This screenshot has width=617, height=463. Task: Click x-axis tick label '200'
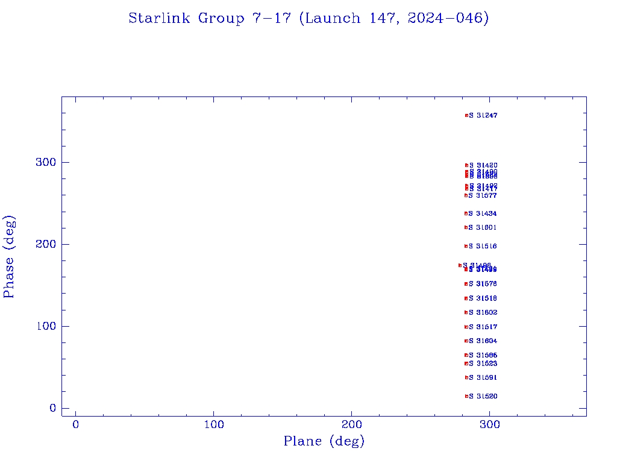351,424
